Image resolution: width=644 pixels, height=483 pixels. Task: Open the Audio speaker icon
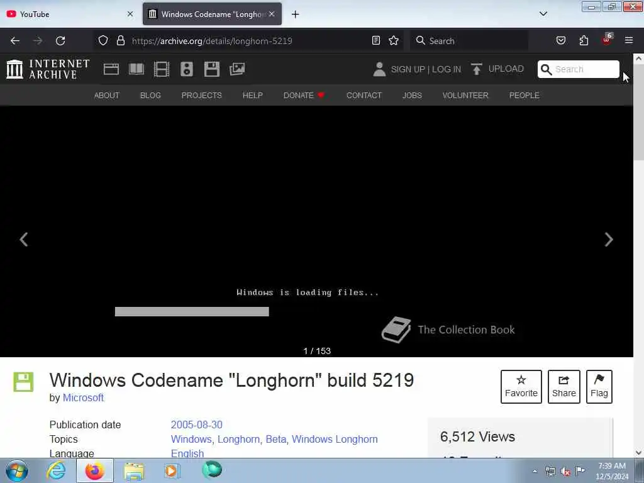pos(186,69)
